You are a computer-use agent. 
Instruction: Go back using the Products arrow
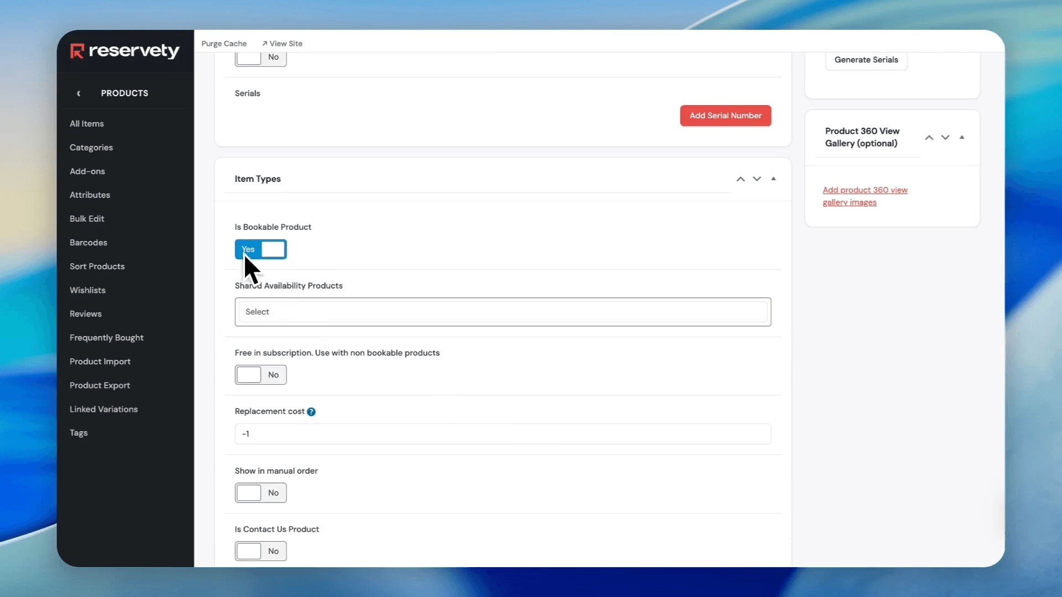click(79, 93)
